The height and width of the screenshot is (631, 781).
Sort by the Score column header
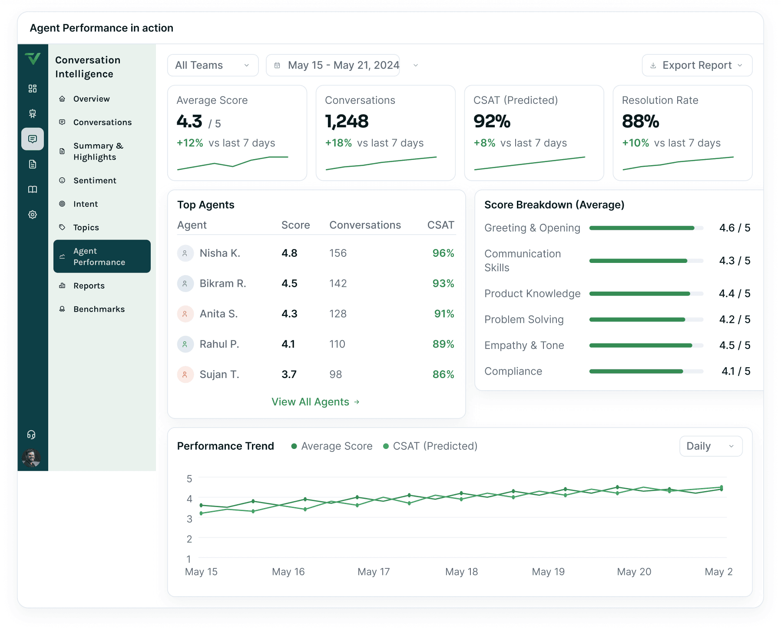point(295,225)
